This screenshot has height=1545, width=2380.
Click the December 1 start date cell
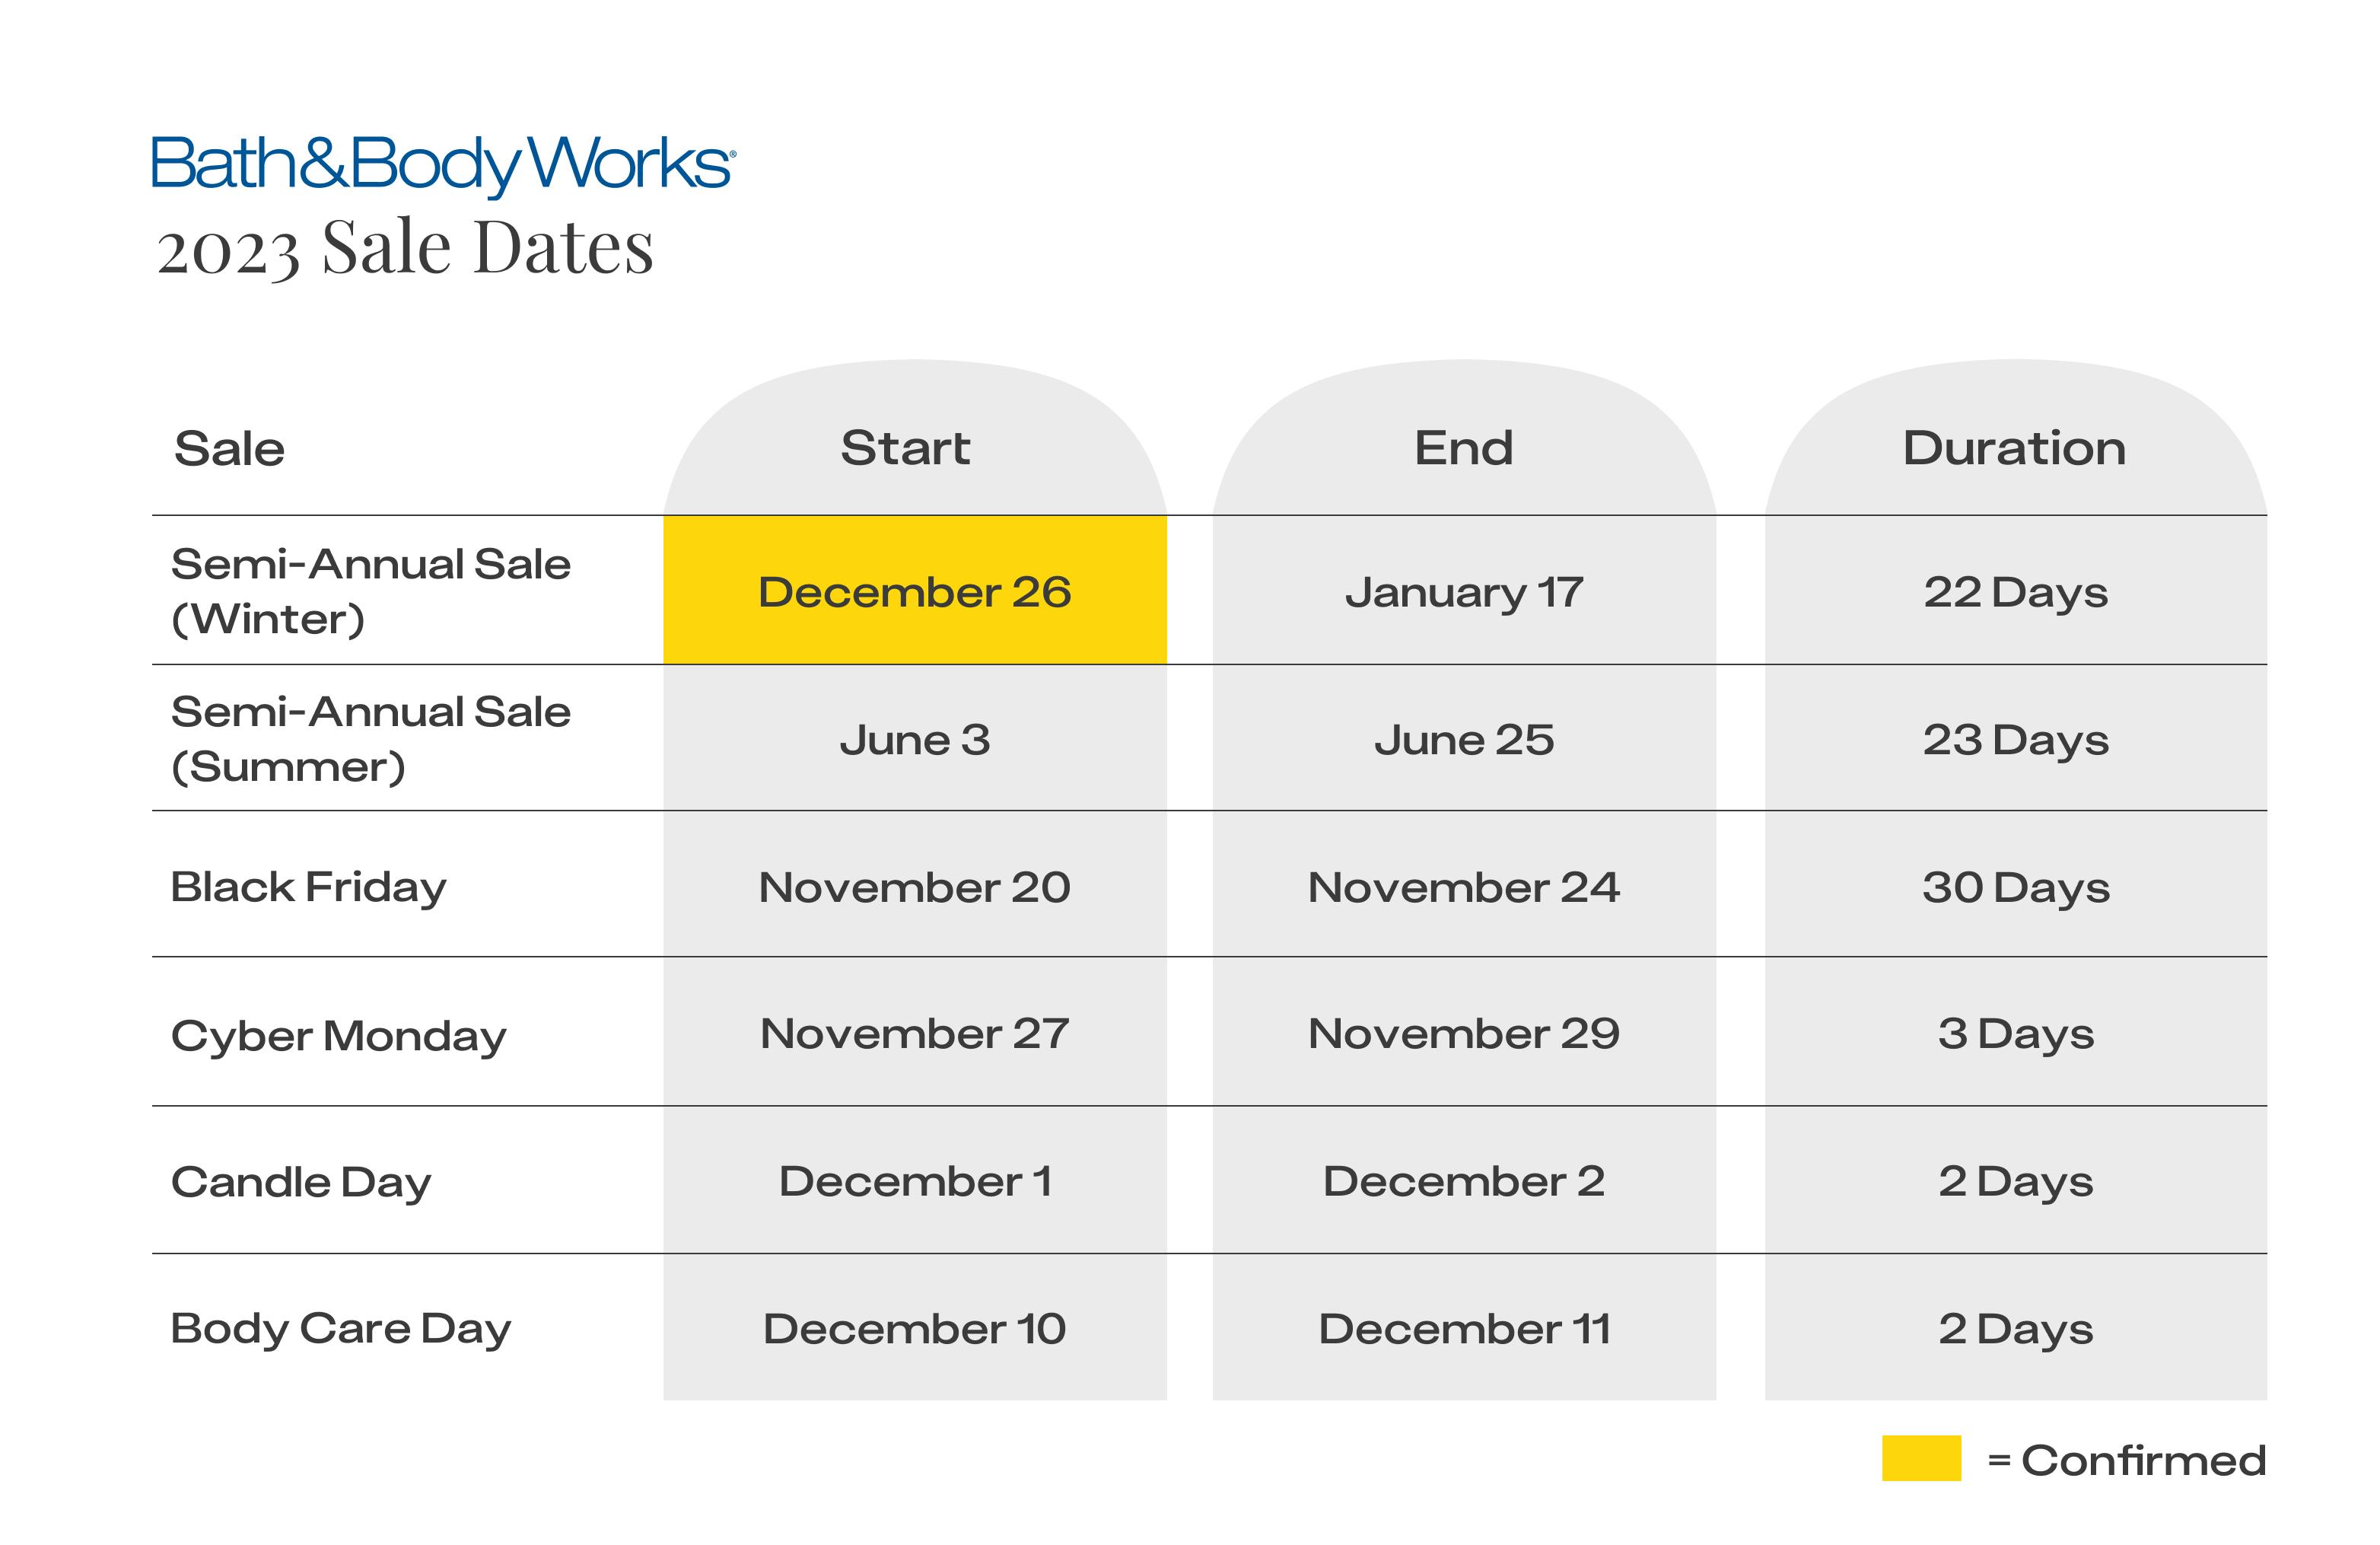(x=914, y=1182)
